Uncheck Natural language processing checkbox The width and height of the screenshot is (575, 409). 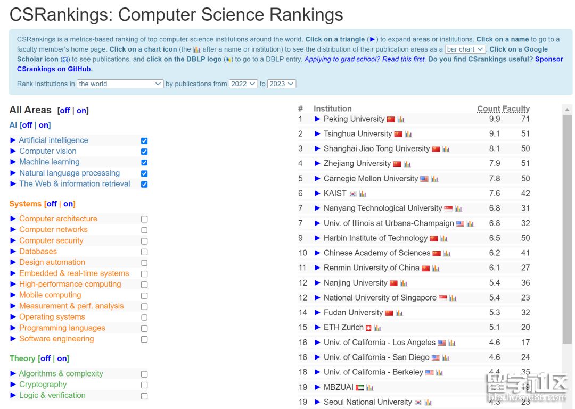pos(144,173)
